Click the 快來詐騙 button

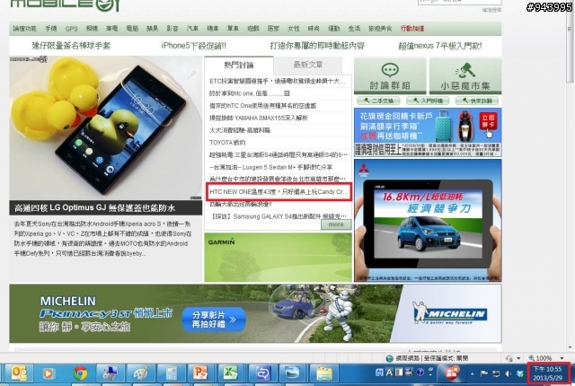tap(477, 101)
